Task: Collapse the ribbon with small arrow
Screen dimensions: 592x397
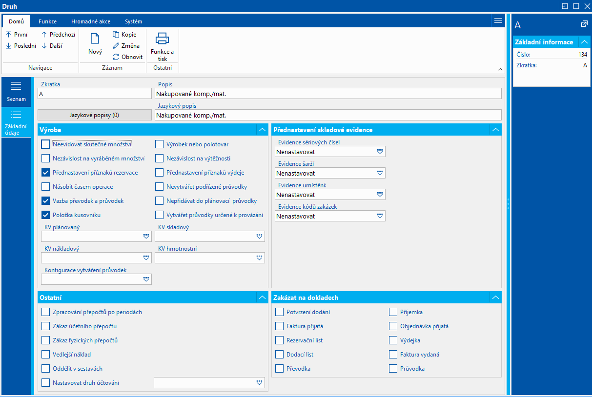Action: 500,69
